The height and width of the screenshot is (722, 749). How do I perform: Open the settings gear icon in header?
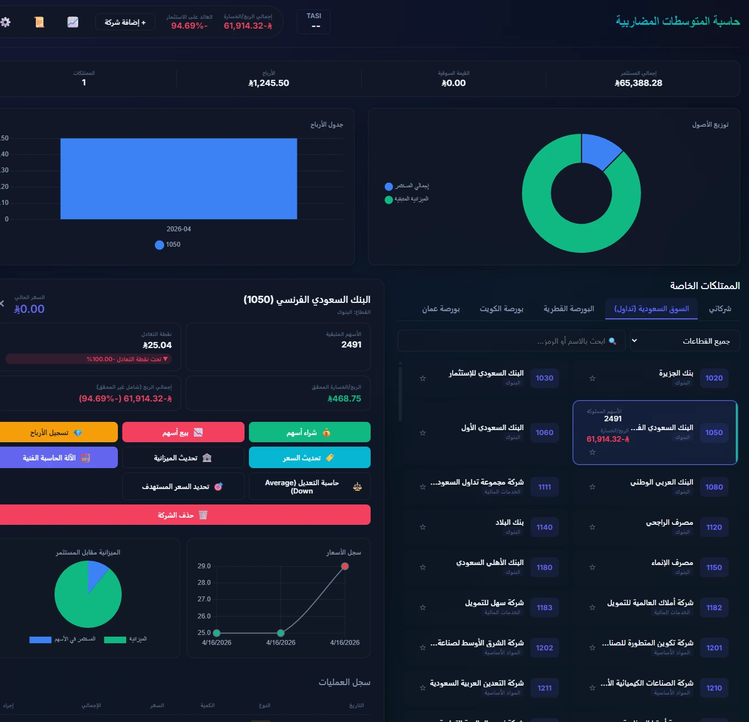pyautogui.click(x=6, y=22)
